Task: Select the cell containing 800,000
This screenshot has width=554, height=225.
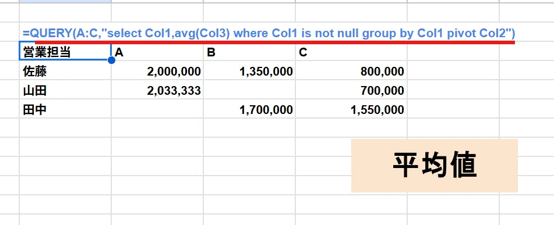Action: [x=351, y=72]
